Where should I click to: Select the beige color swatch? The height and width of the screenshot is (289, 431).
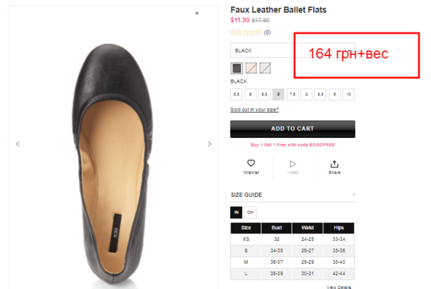coord(251,68)
